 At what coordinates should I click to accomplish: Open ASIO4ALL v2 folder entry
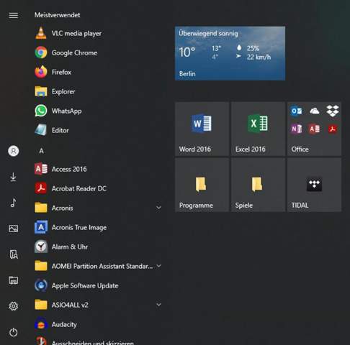(x=99, y=305)
